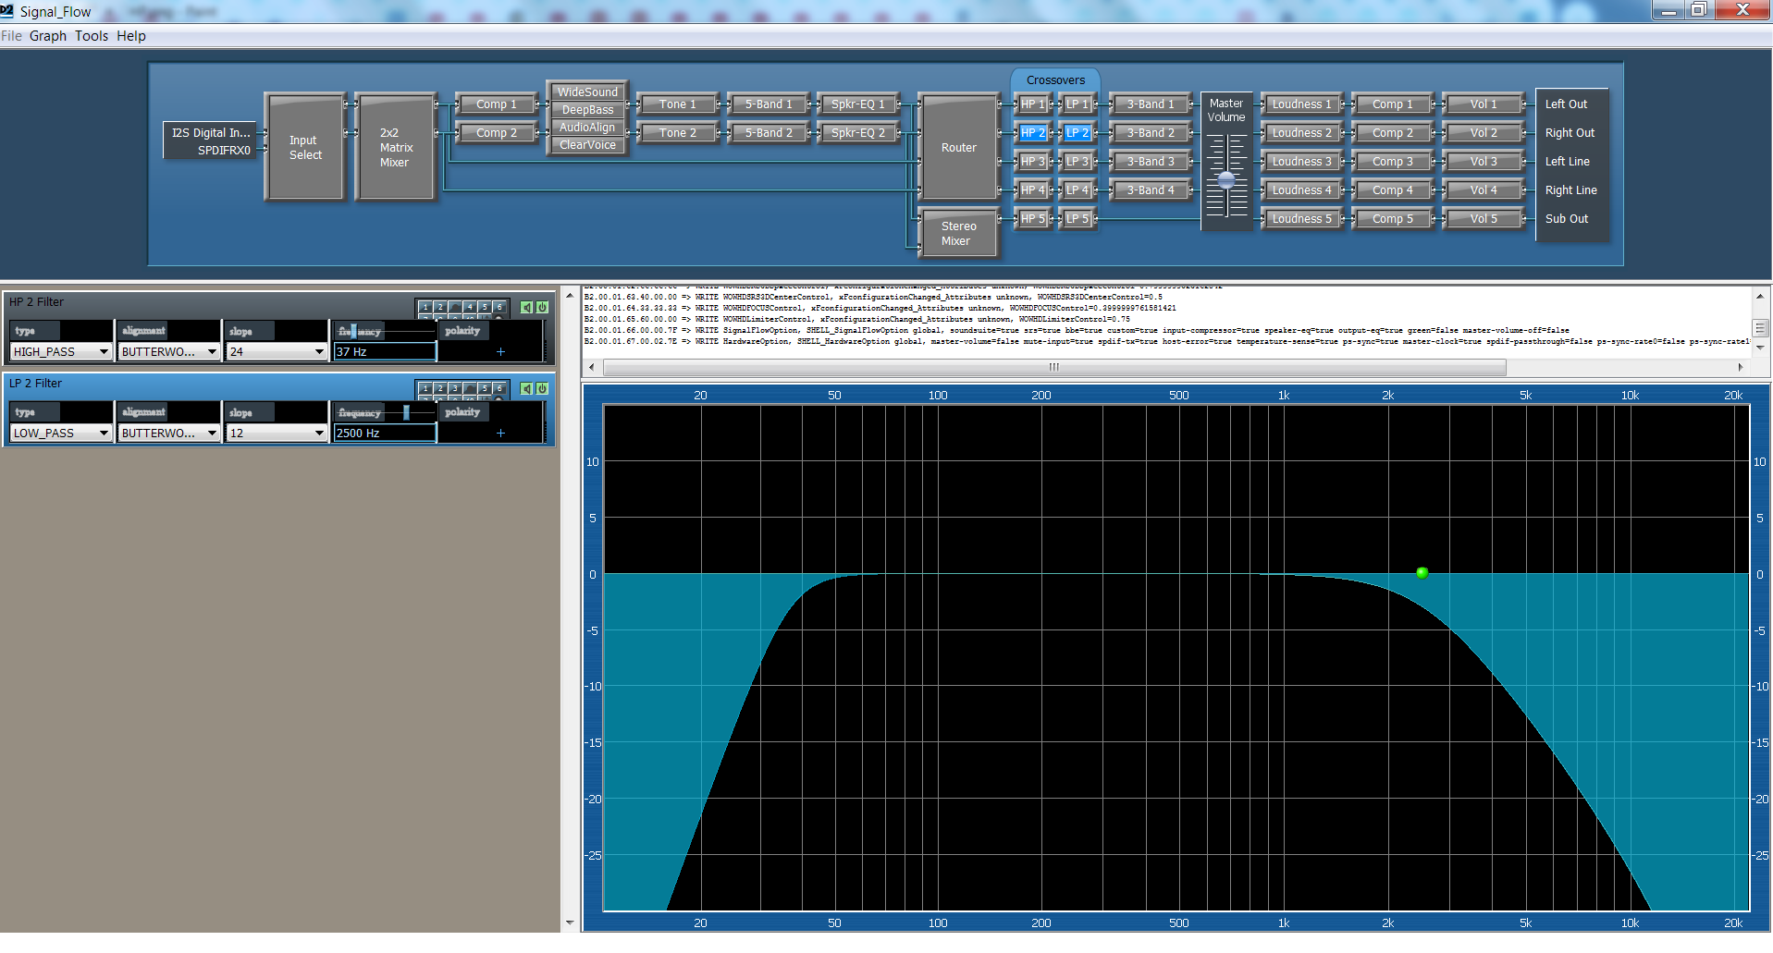The image size is (1773, 953).
Task: Click the Router block in signal flow
Action: point(958,148)
